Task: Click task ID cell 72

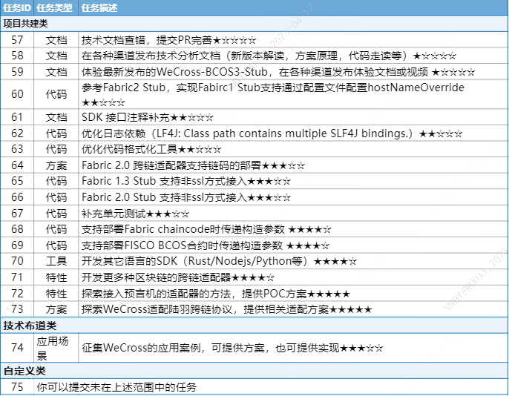Action: pyautogui.click(x=17, y=294)
